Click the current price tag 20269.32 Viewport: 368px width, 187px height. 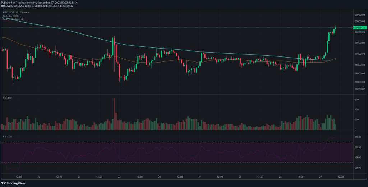(359, 28)
